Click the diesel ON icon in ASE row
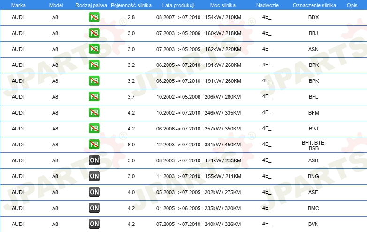The image size is (367, 232). [x=94, y=192]
